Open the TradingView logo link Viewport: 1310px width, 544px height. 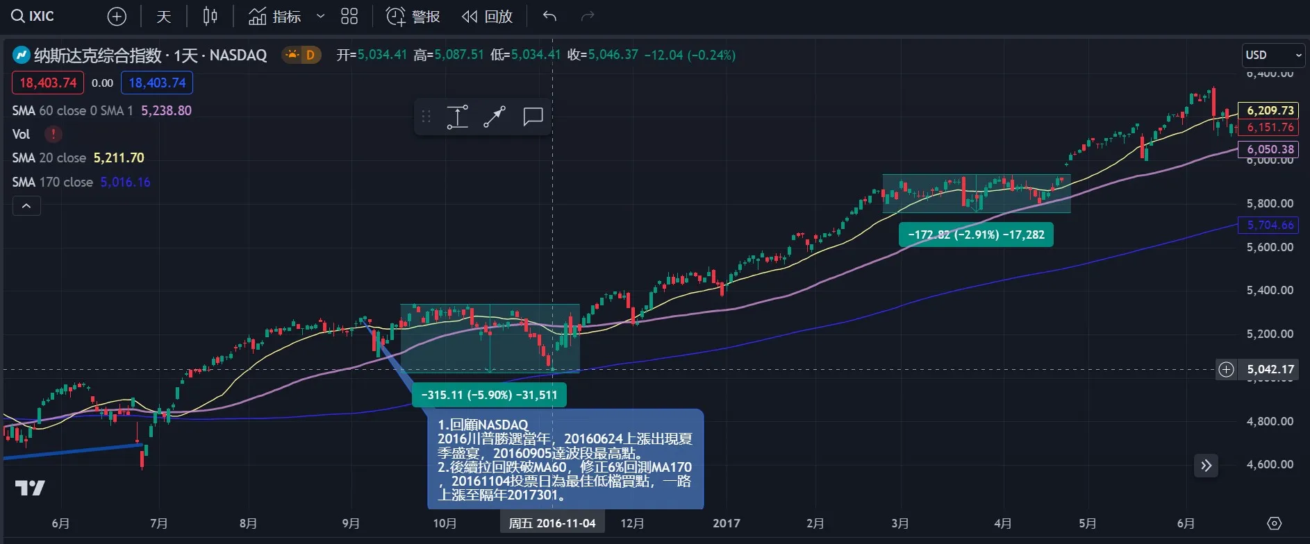[30, 488]
